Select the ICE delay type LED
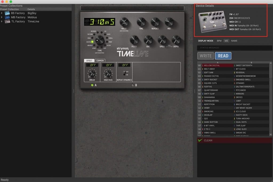The height and width of the screenshot is (182, 273). (x=102, y=33)
